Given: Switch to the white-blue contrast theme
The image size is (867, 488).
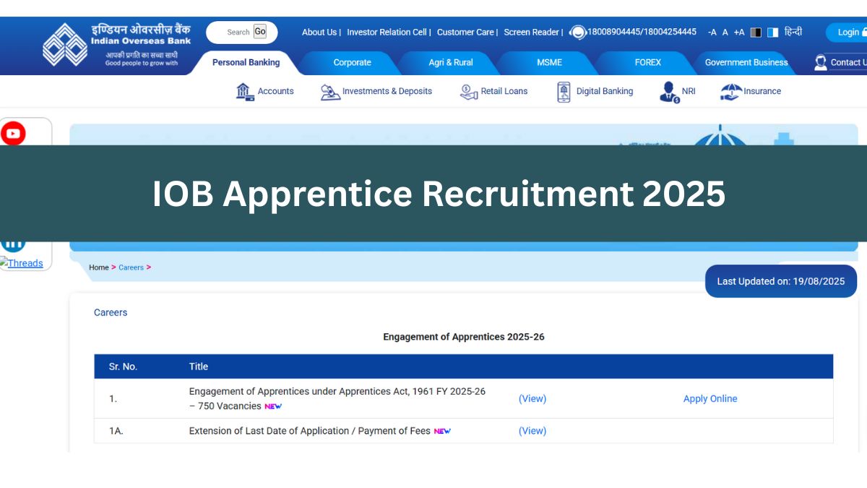Looking at the screenshot, I should pos(772,33).
